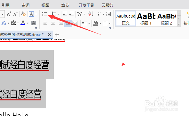The height and width of the screenshot is (116, 189).
Task: Open the numbering style dropdown
Action: pos(59,14)
